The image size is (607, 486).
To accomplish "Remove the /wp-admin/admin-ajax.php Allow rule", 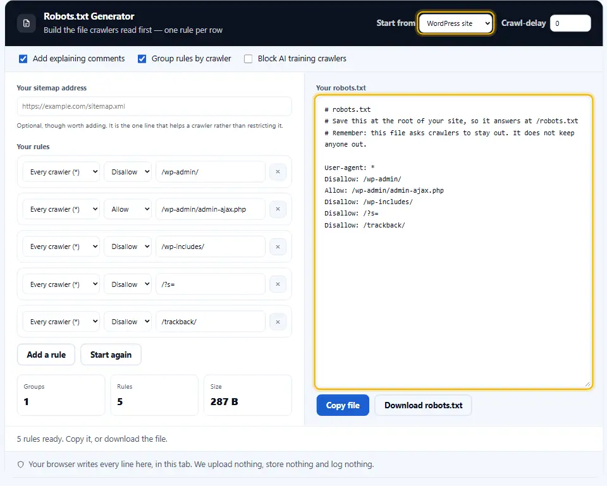I will (x=278, y=209).
